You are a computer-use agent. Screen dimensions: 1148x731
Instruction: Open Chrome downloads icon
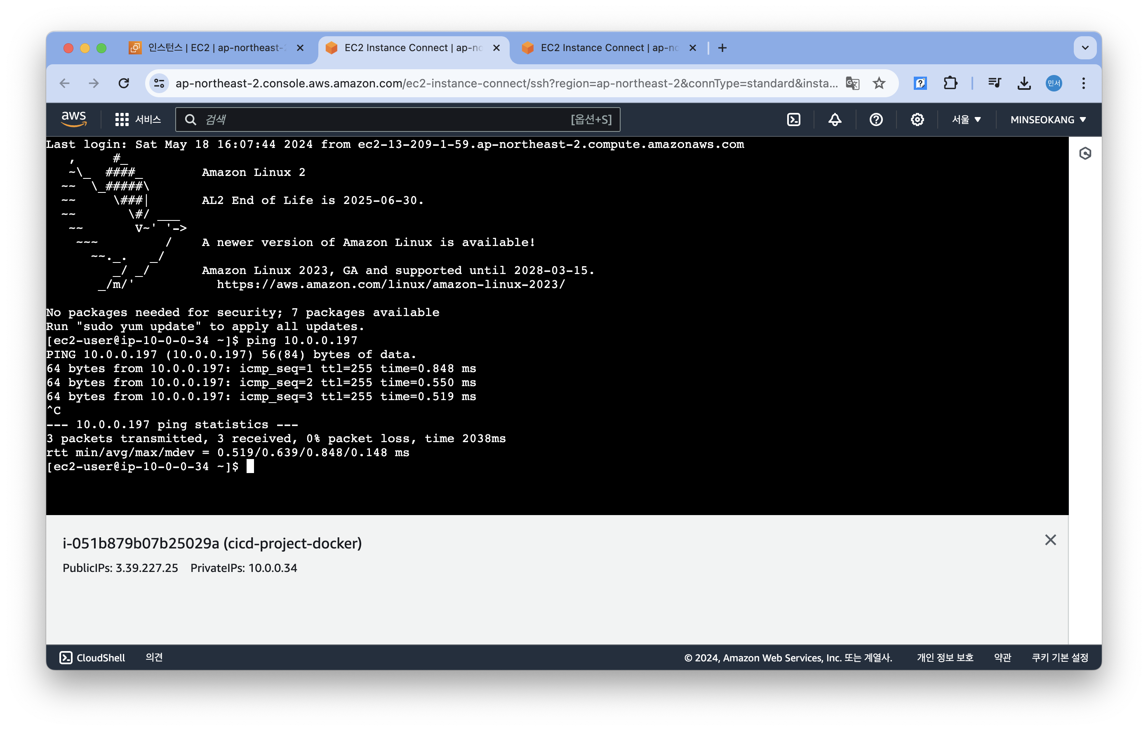[x=1023, y=83]
